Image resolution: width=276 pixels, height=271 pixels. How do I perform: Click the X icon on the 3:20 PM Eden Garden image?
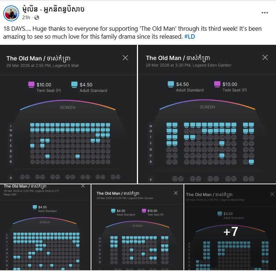[x=265, y=57]
